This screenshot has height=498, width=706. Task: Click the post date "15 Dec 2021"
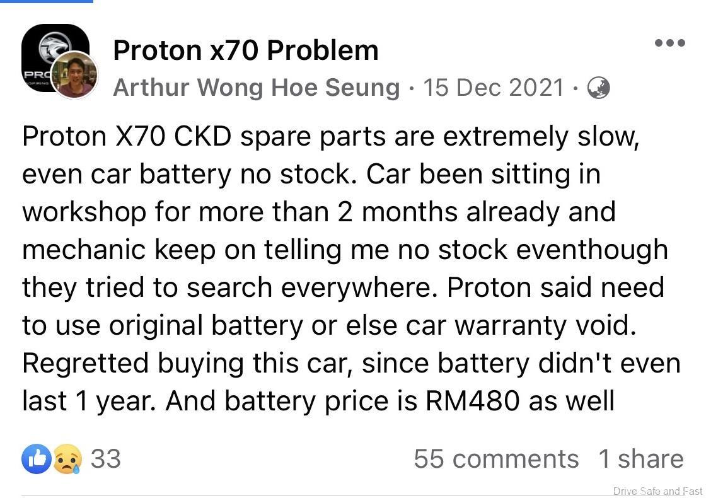coord(494,88)
